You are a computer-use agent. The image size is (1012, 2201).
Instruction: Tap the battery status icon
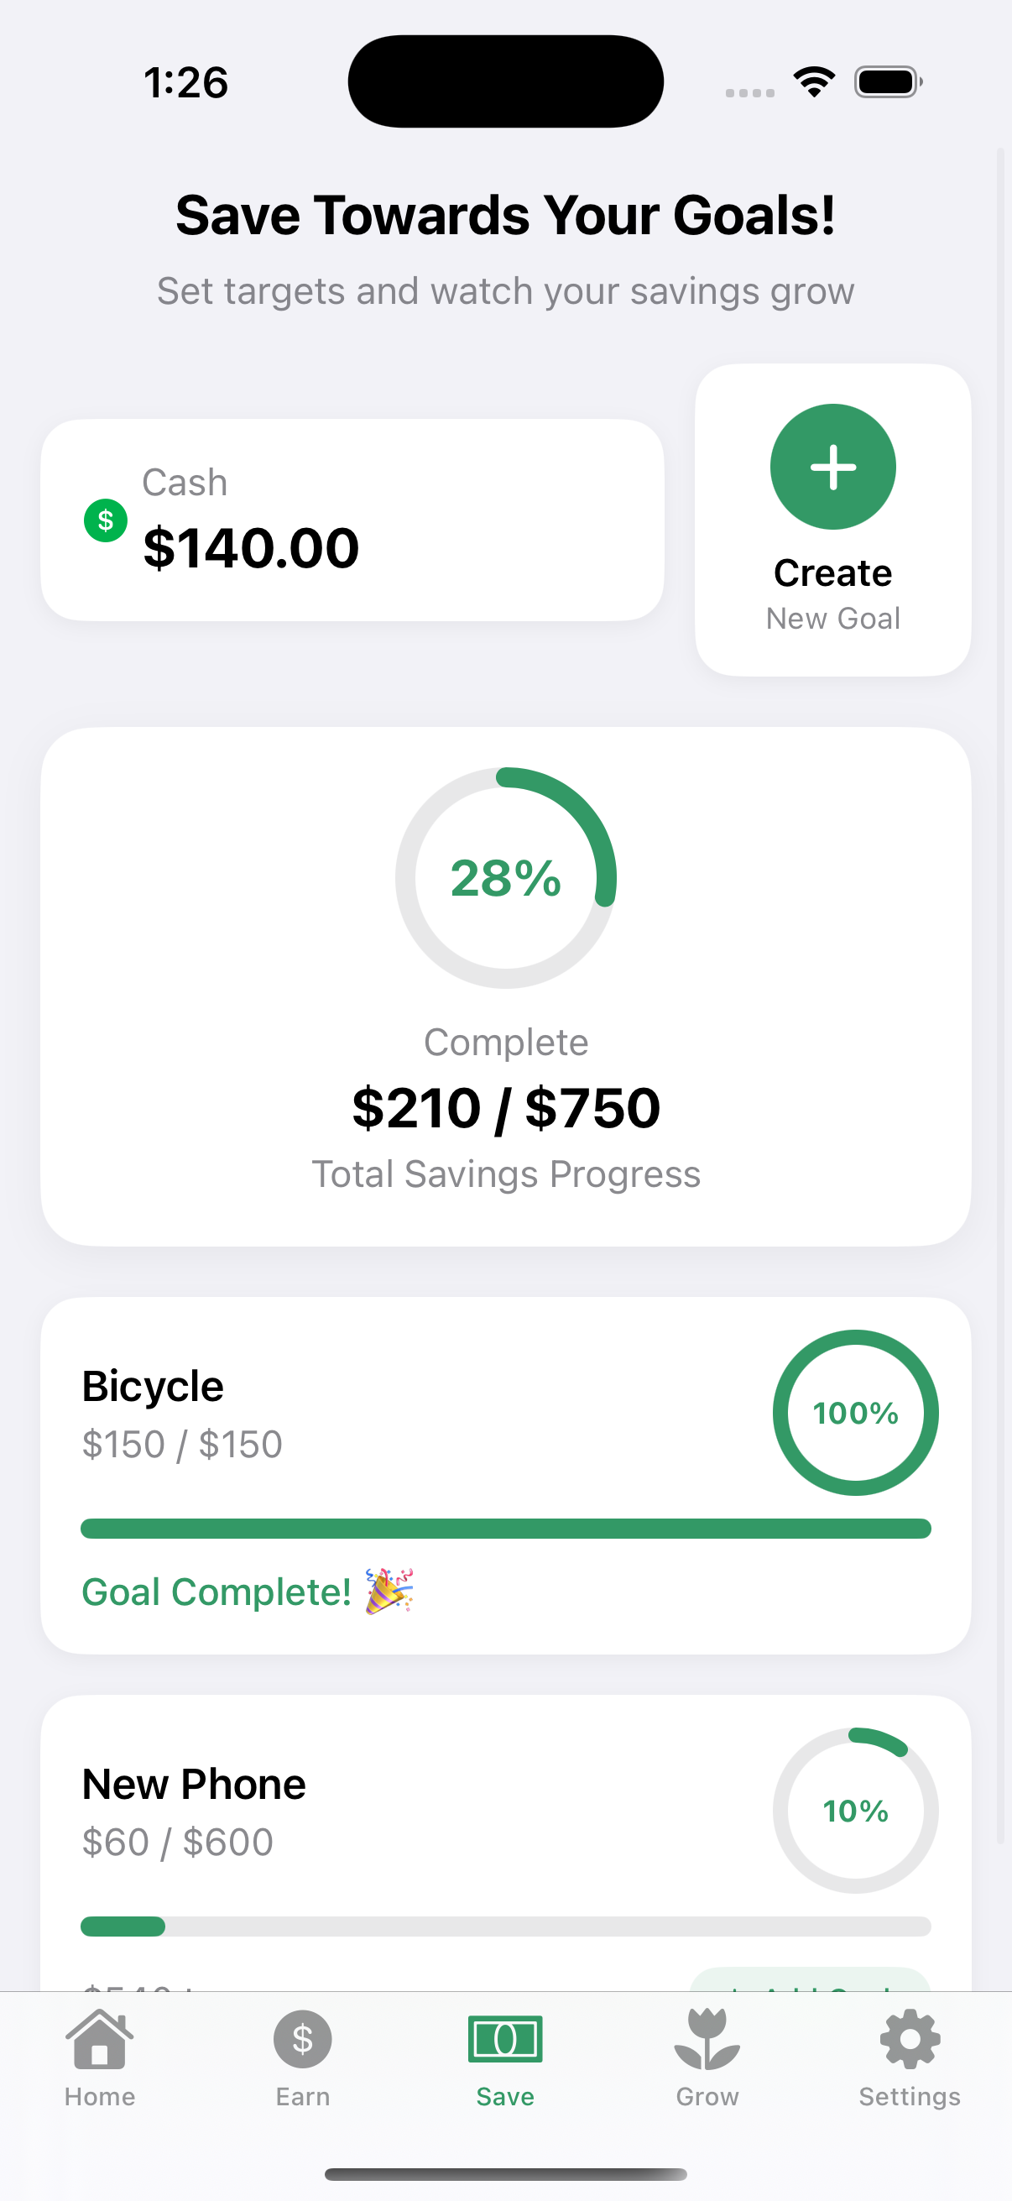coord(887,82)
